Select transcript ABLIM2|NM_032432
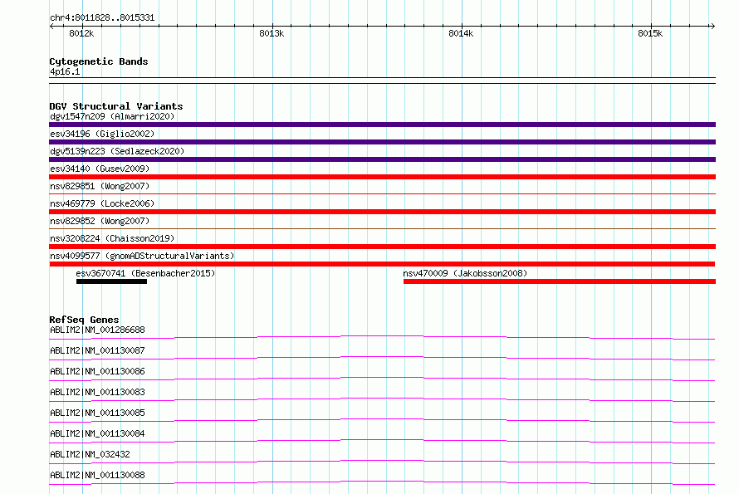This screenshot has width=739, height=494. tap(90, 454)
